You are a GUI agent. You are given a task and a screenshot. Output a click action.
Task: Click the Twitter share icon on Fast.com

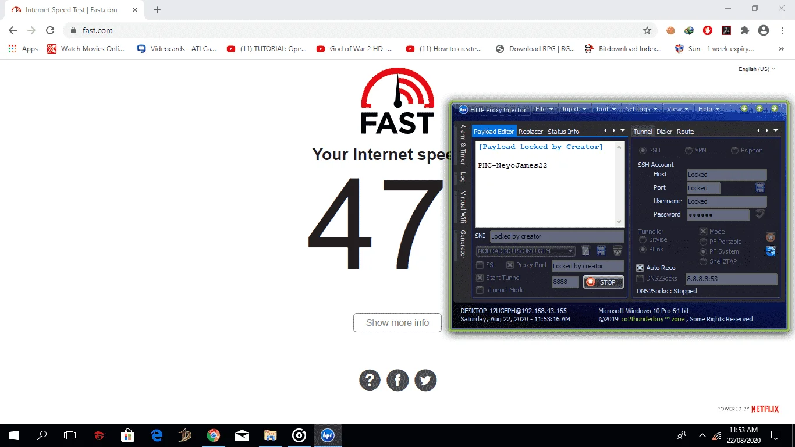425,381
